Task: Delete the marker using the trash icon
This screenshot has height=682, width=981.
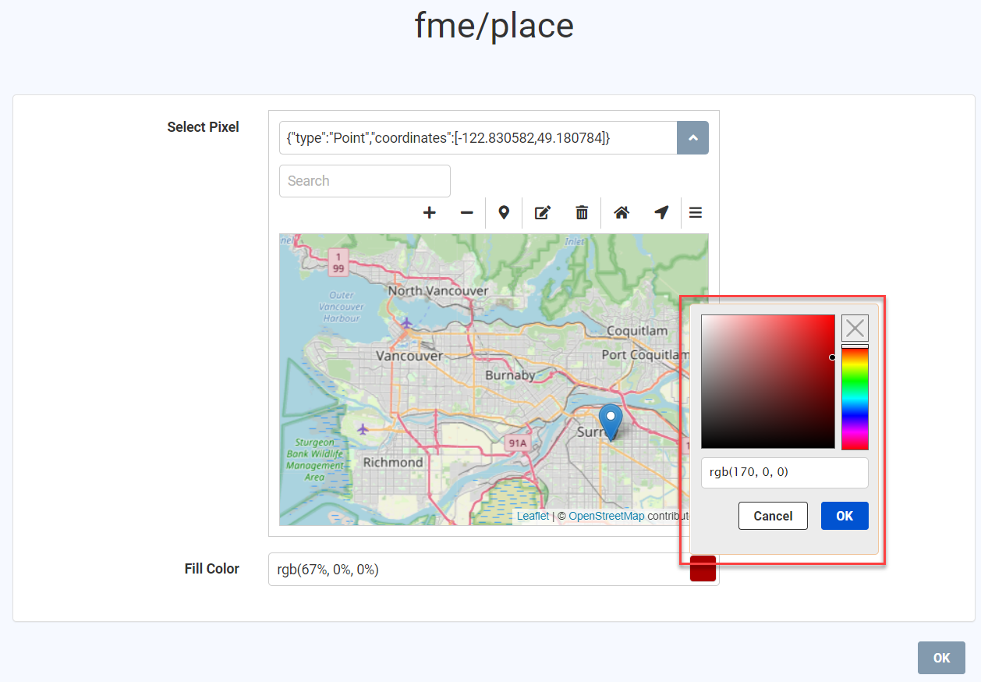Action: pyautogui.click(x=582, y=212)
